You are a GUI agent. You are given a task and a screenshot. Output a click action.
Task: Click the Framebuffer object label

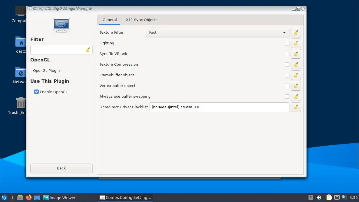pos(117,75)
